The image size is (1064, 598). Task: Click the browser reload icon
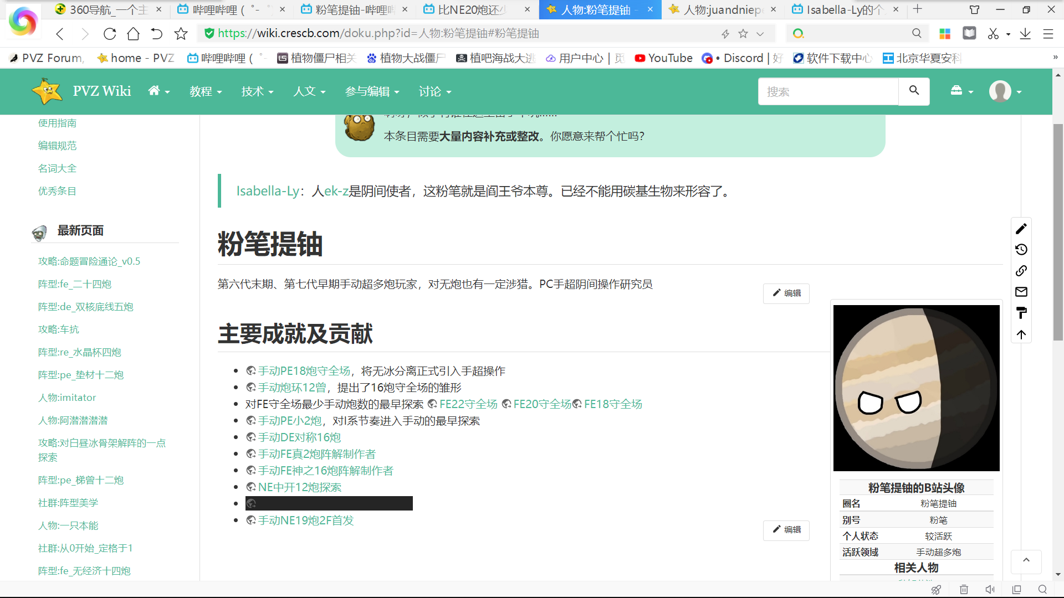[x=110, y=34]
